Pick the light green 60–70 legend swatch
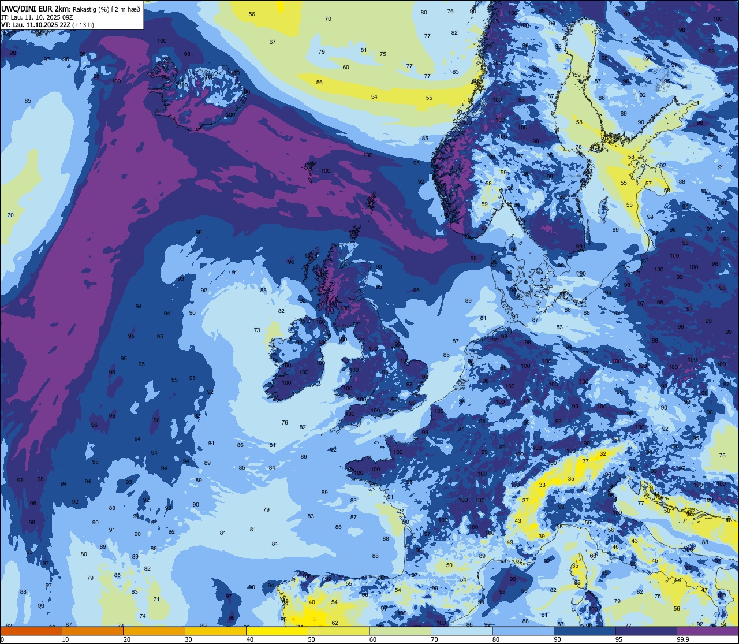739x644 pixels. [400, 631]
